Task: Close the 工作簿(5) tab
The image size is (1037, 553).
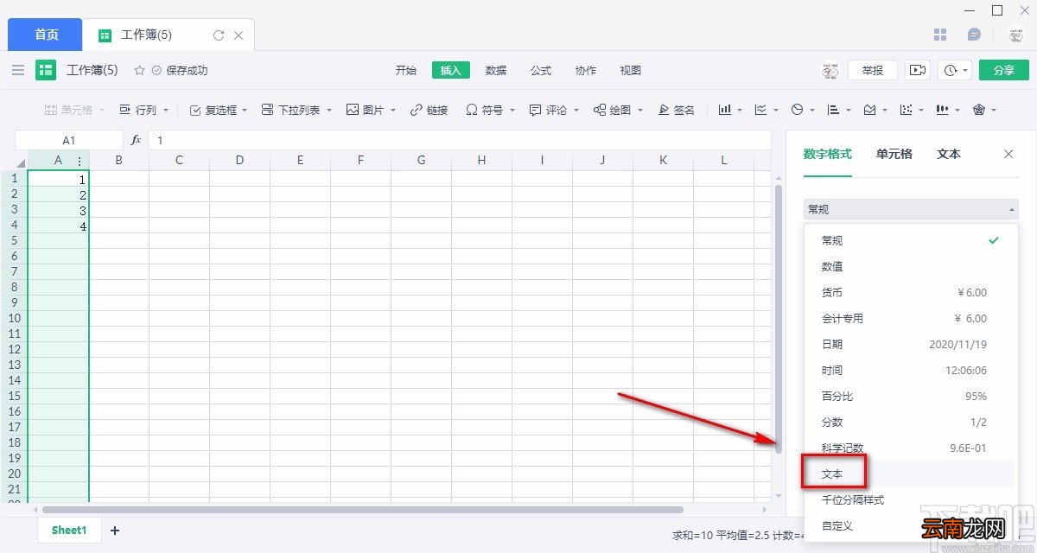Action: click(239, 35)
